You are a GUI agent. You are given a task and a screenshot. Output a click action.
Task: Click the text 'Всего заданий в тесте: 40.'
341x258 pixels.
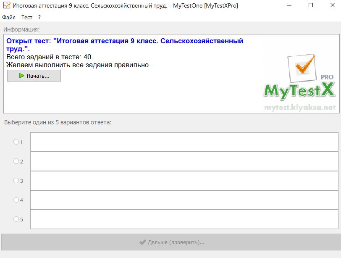coord(50,57)
